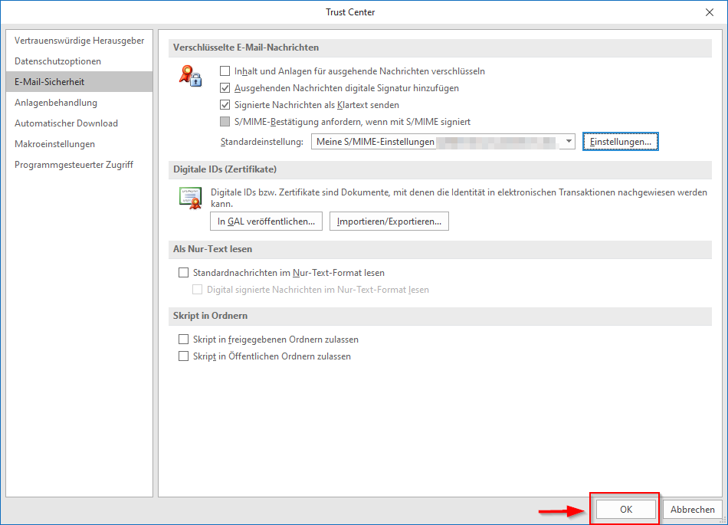Enable encrypting content and attachments for outgoing messages

[x=225, y=71]
